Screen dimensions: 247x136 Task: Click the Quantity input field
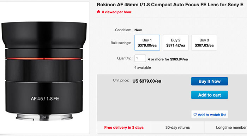coord(140,58)
